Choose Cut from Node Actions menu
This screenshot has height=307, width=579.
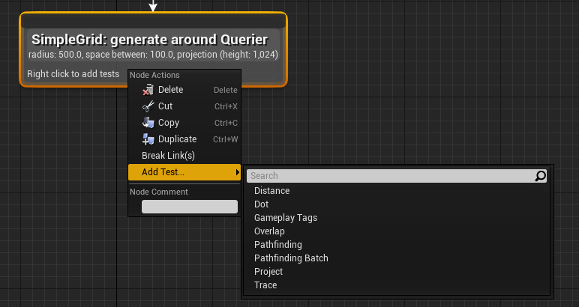click(x=184, y=106)
